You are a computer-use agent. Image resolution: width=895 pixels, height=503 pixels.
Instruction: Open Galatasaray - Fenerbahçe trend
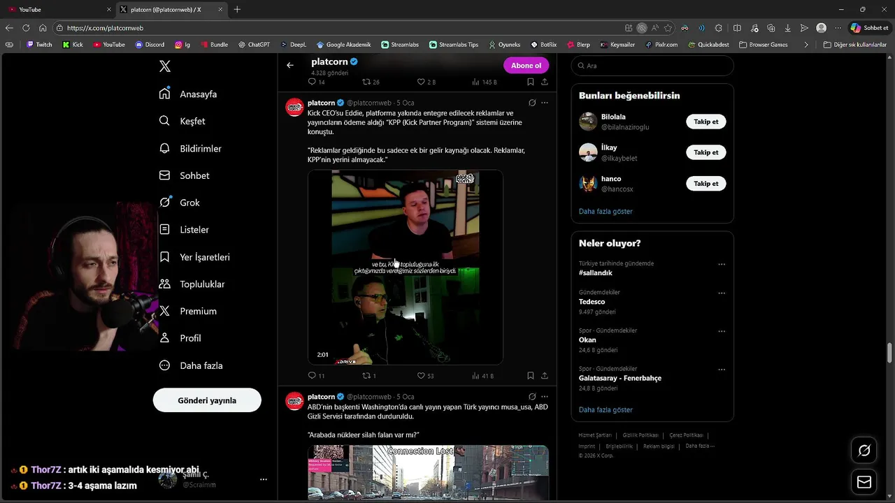coord(620,378)
